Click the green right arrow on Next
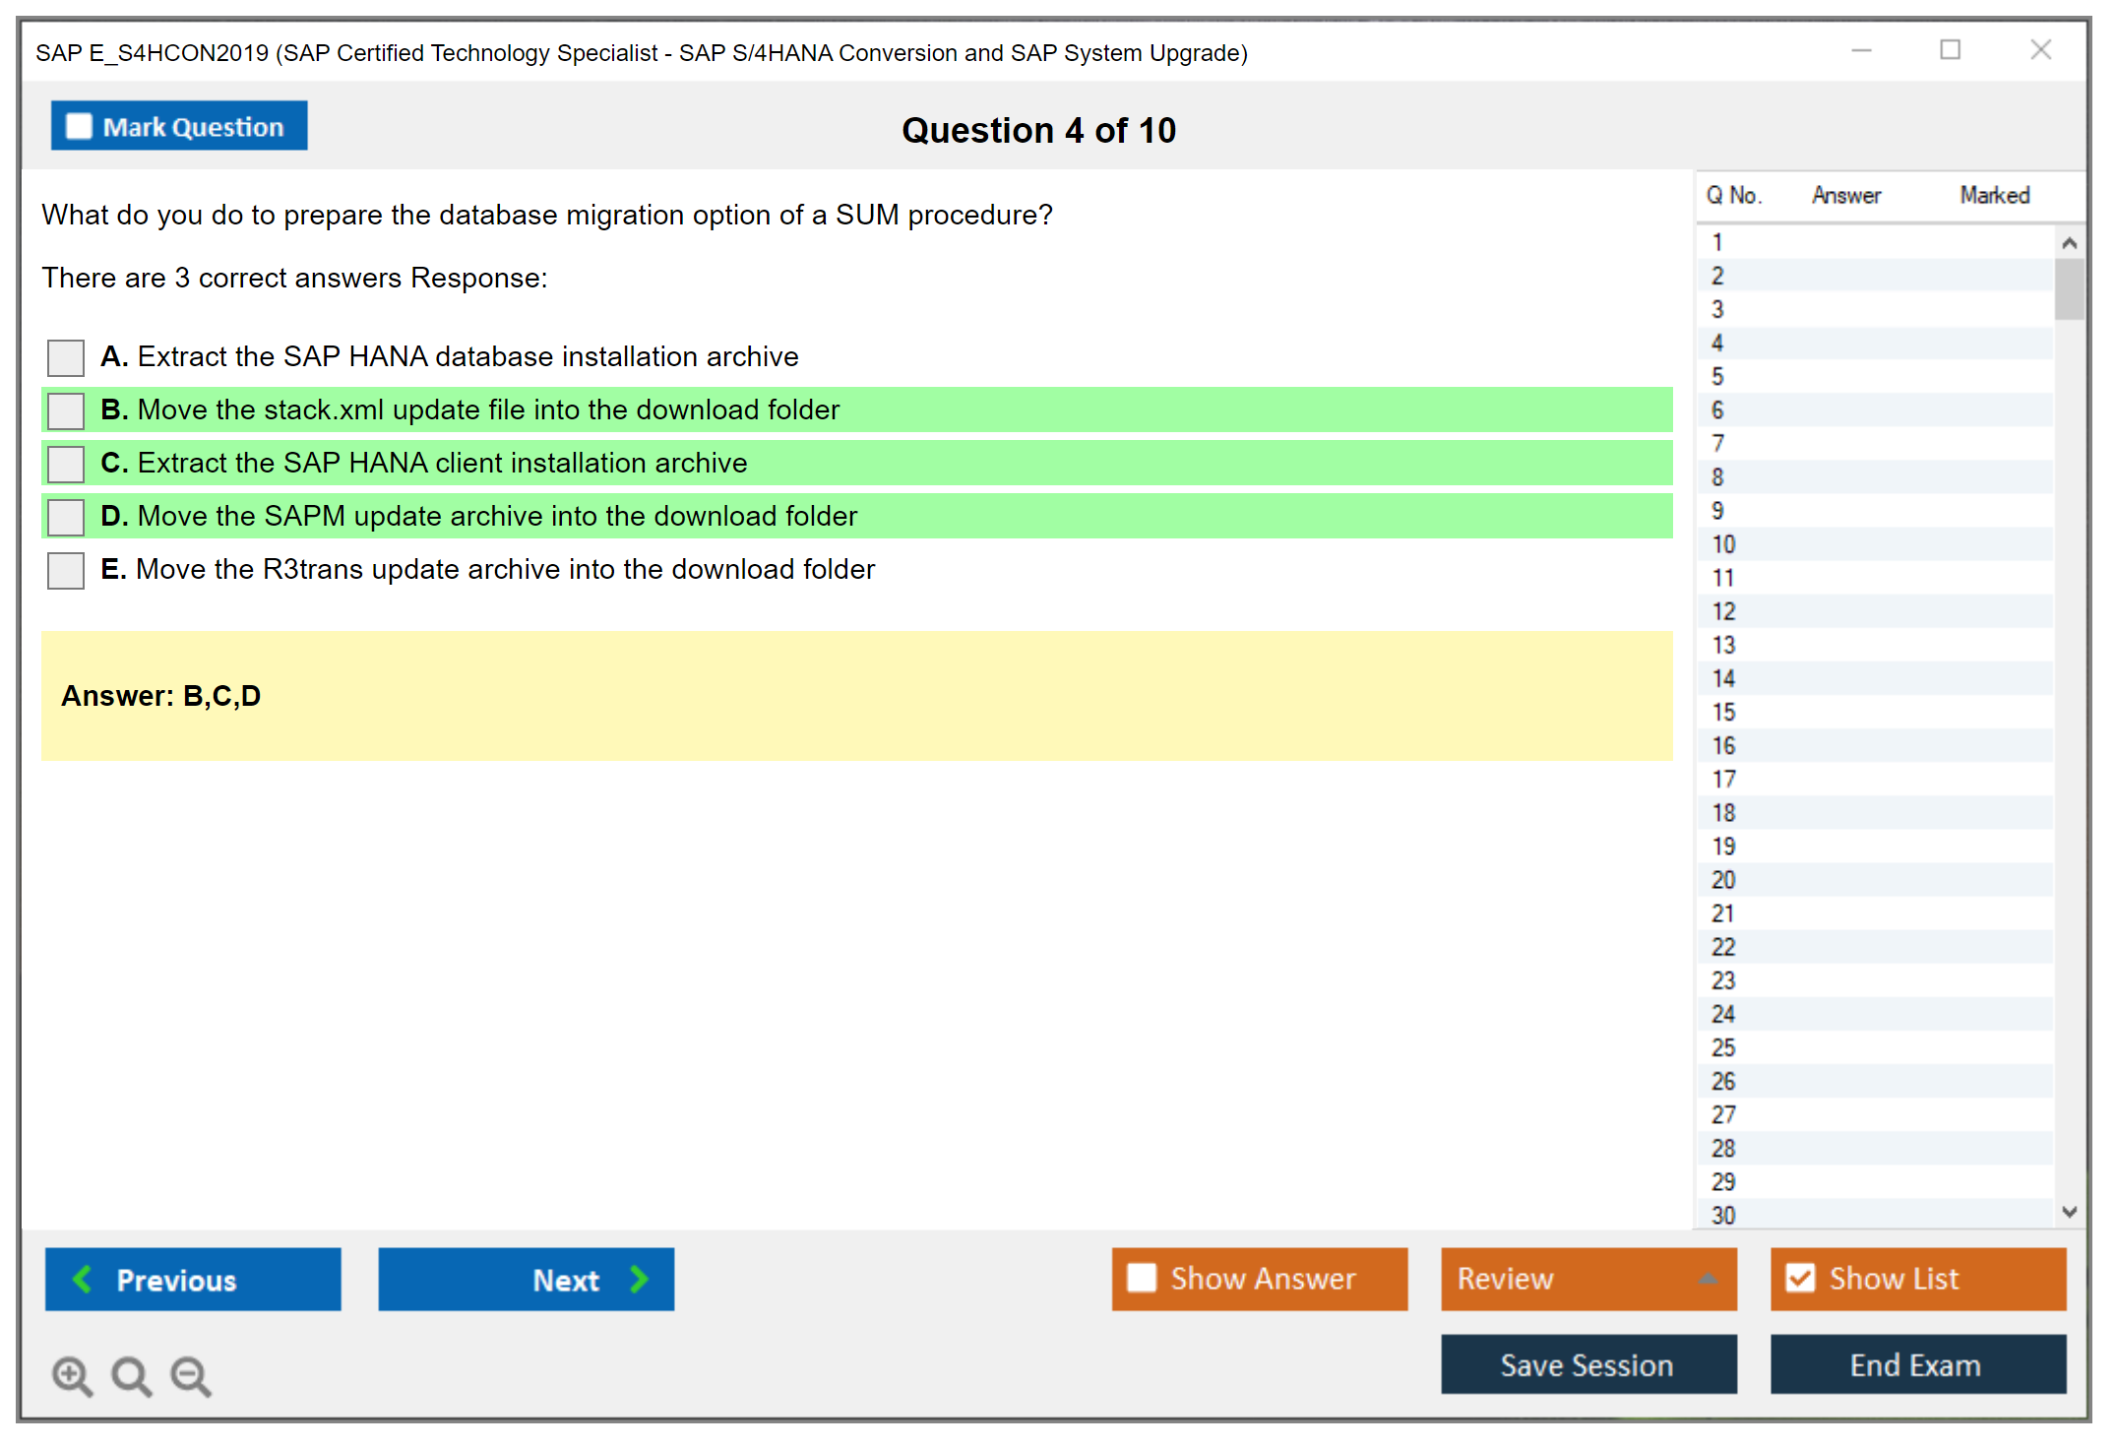Screen dimensions: 2116x1447 [640, 1279]
